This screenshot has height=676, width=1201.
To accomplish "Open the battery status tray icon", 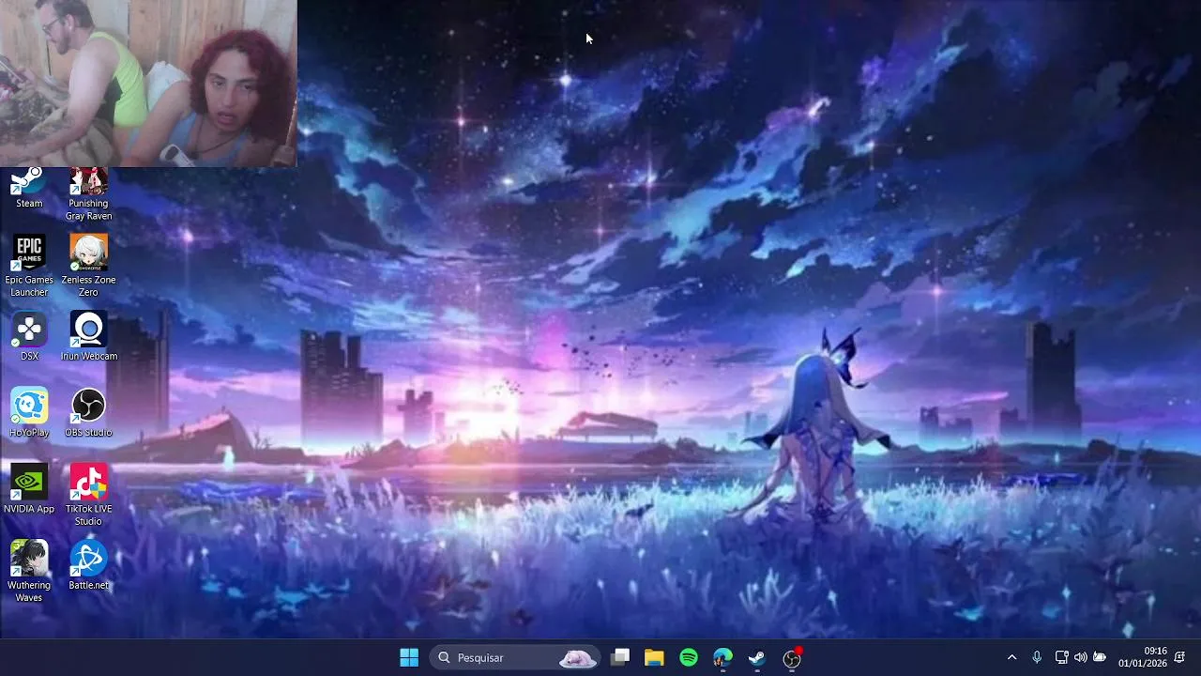I will point(1100,657).
